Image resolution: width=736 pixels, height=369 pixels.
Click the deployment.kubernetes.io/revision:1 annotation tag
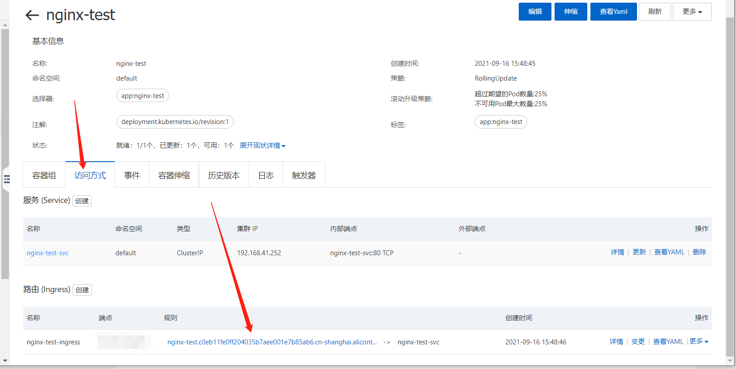175,122
